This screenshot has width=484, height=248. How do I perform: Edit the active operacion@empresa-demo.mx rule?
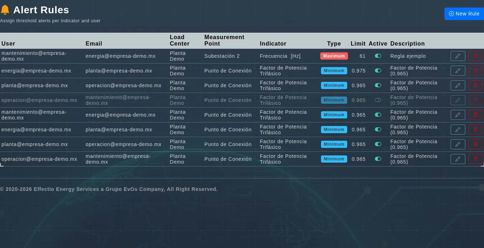(x=458, y=159)
